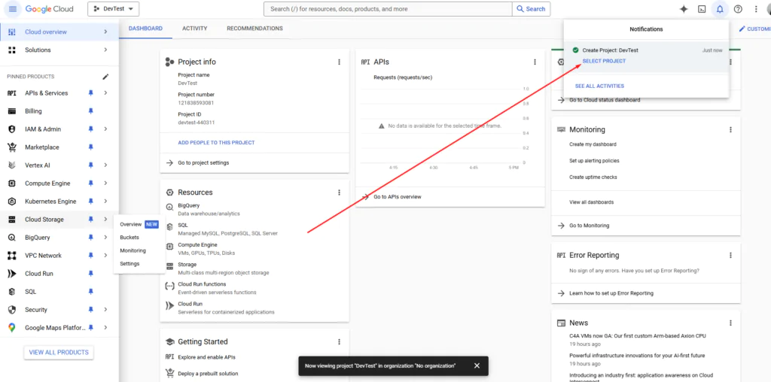Open Error Reporting card options menu
This screenshot has width=771, height=382.
[x=730, y=256]
